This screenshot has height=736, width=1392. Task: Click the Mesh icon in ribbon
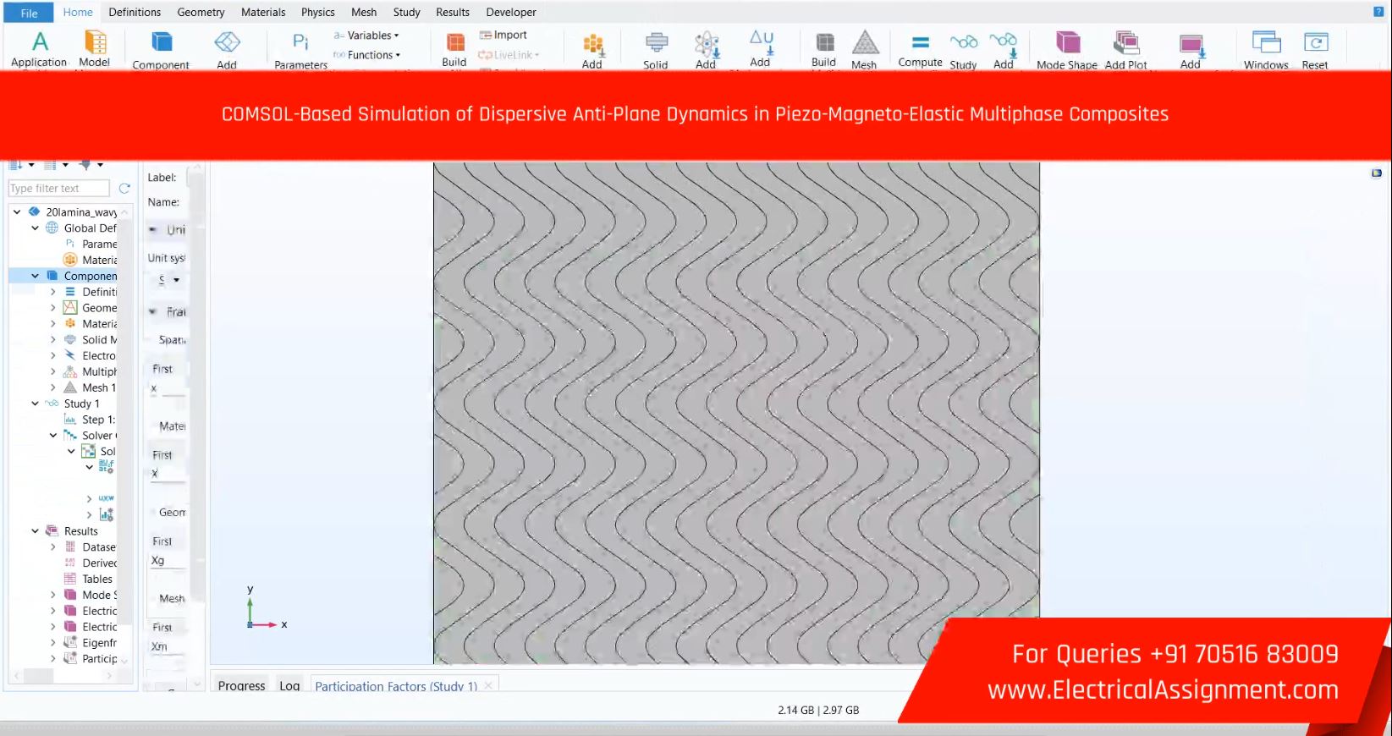point(864,42)
